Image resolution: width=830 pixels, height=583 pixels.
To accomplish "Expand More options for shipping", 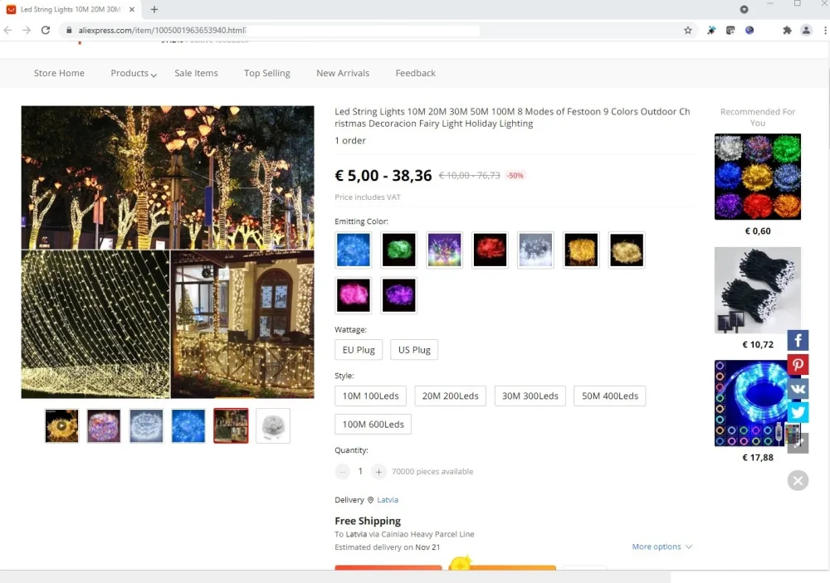I will 662,547.
